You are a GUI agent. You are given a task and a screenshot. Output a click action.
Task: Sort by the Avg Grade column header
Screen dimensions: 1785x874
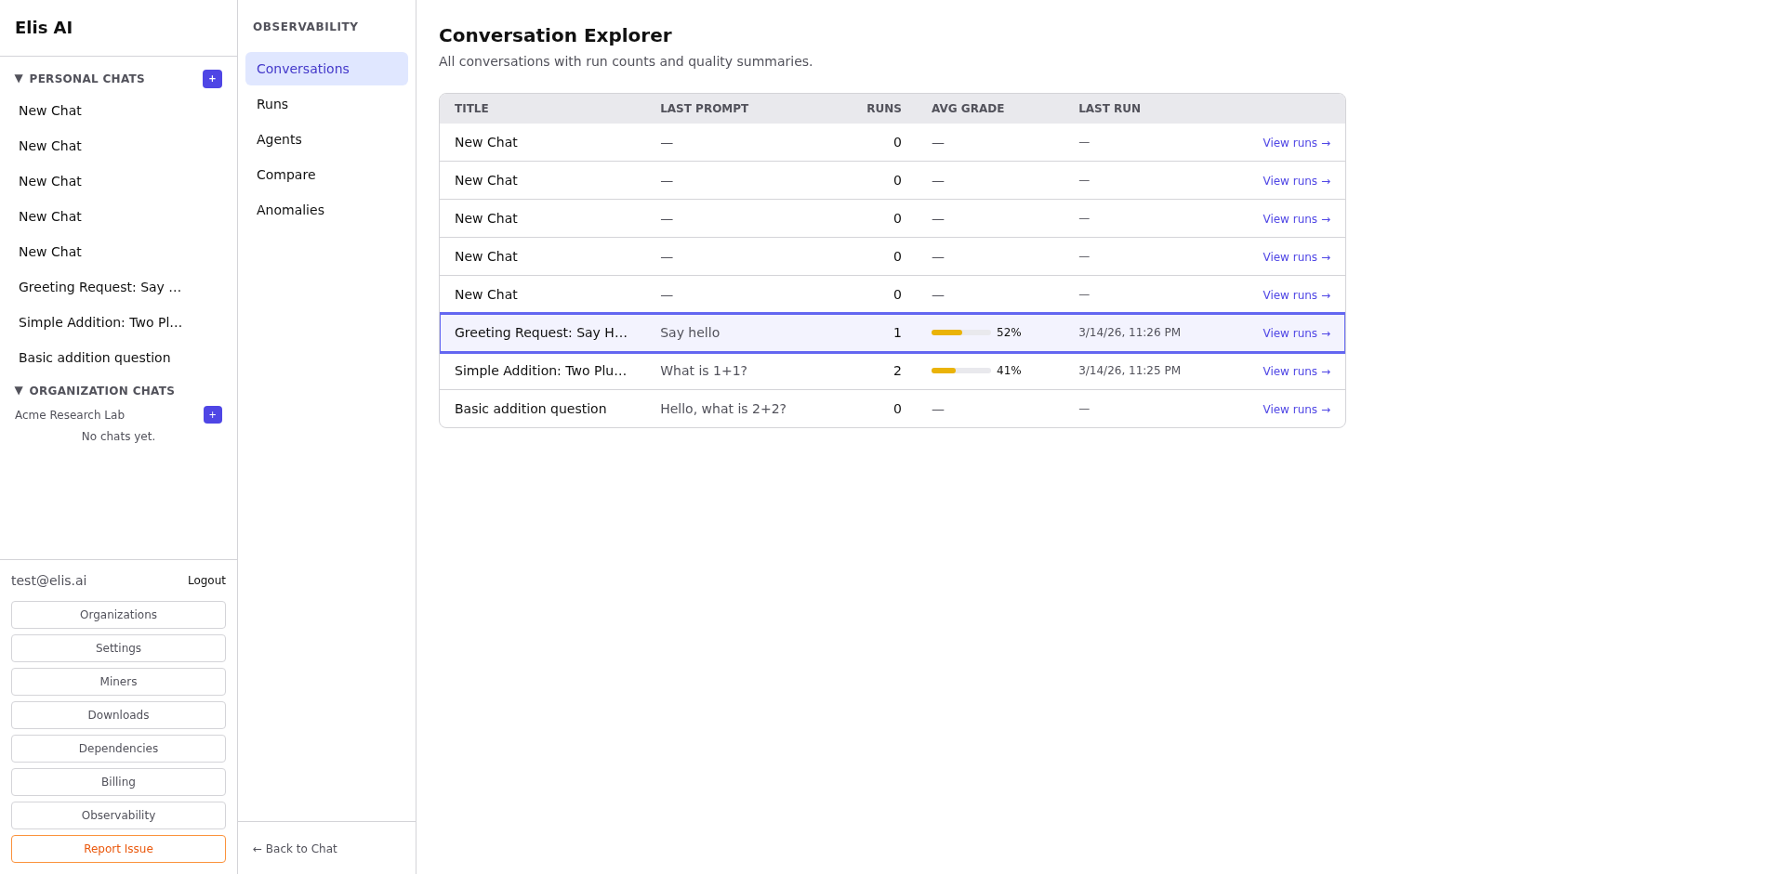point(967,109)
